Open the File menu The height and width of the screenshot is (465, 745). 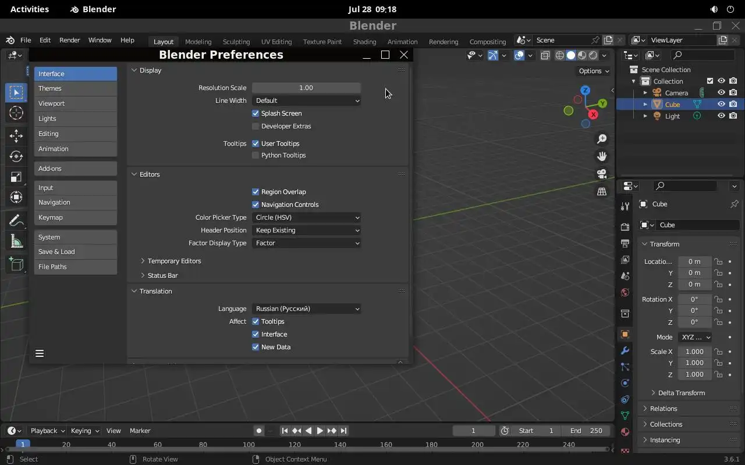26,40
